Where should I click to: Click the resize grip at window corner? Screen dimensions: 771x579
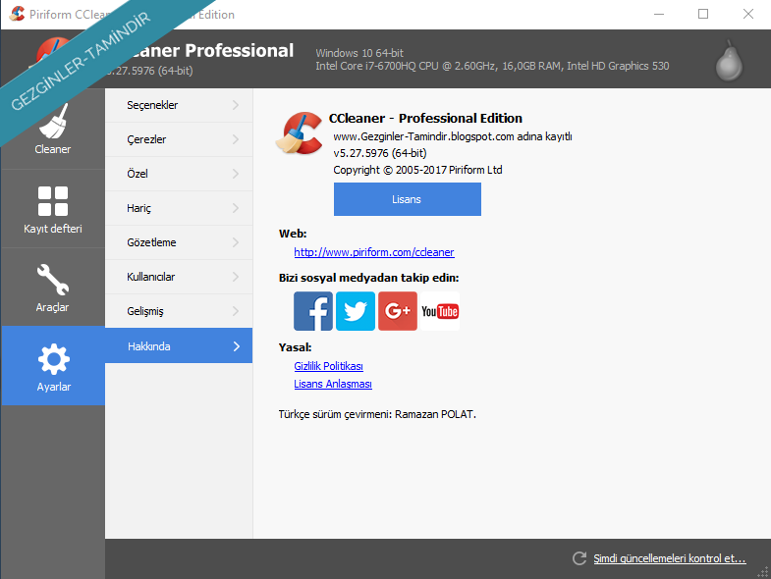click(x=763, y=572)
